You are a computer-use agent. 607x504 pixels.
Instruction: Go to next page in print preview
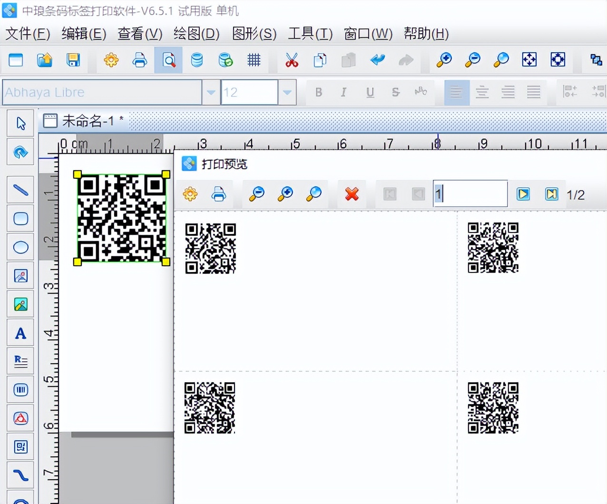[523, 194]
